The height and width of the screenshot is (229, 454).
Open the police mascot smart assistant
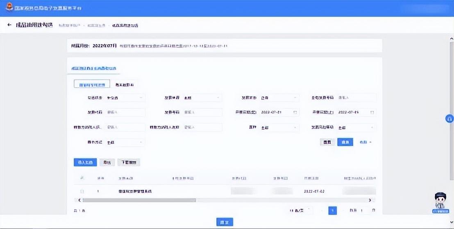click(440, 203)
